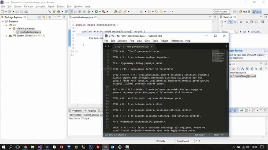268x150 pixels.
Task: Click the Run Last Tool icon with red toolbox
Action: click(104, 12)
